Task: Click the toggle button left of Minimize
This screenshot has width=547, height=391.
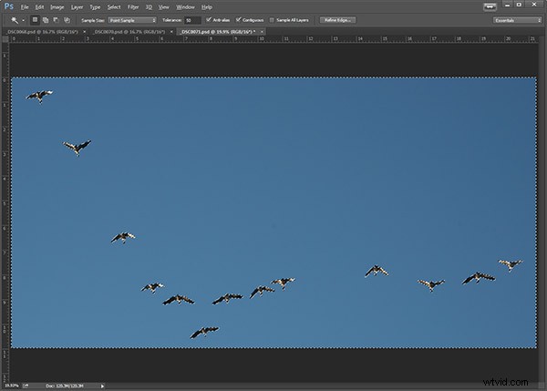Action: 490,6
